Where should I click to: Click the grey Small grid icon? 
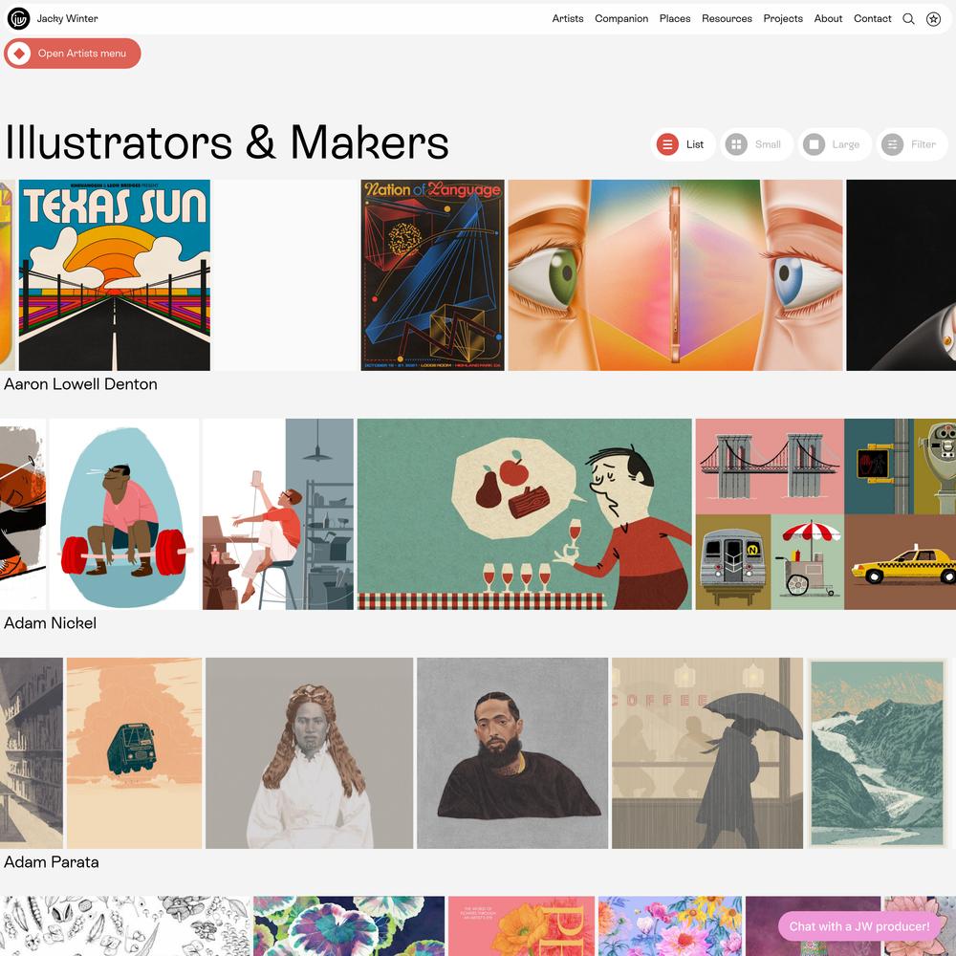[x=736, y=144]
